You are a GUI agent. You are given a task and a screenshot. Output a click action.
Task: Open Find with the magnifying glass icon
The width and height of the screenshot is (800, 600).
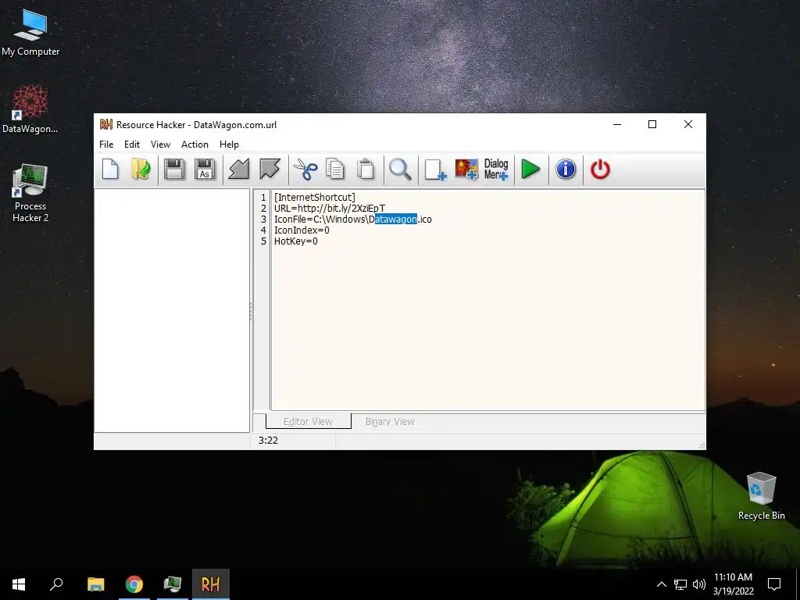tap(400, 170)
